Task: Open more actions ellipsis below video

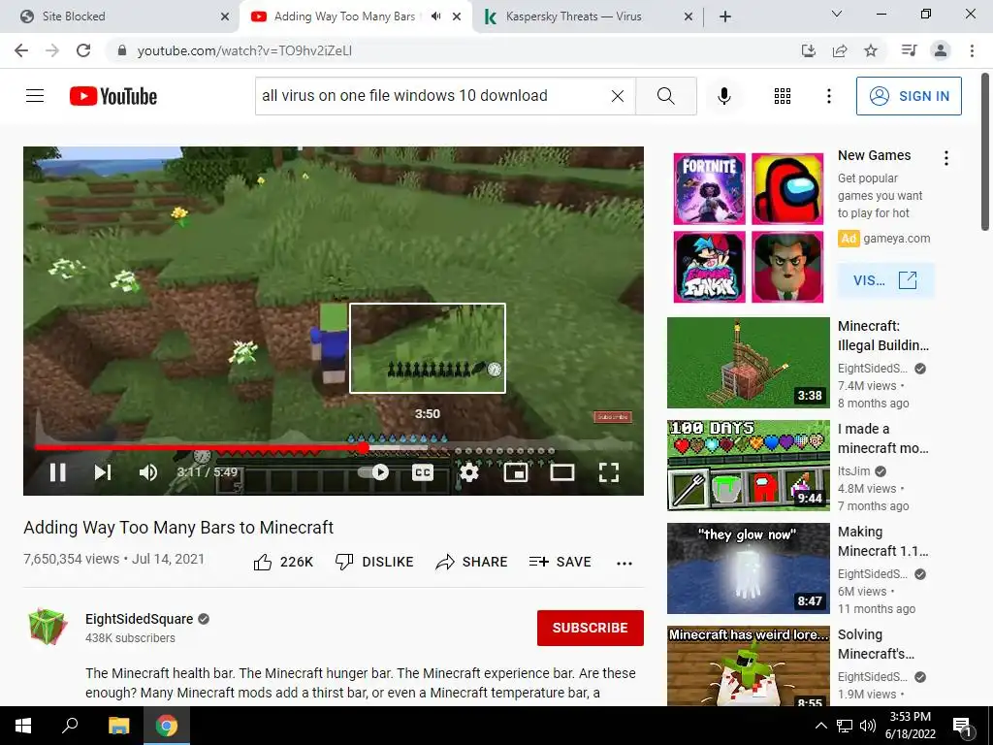Action: pos(625,564)
